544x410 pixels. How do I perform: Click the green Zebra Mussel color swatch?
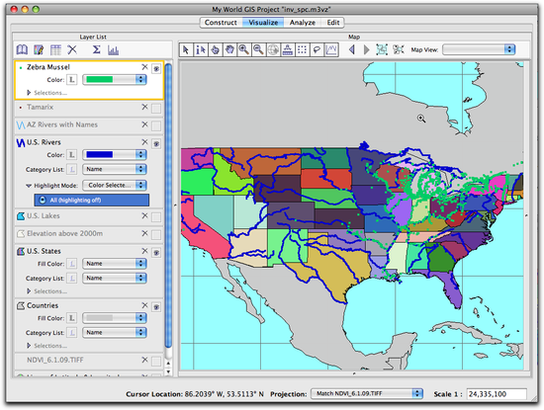coord(100,79)
